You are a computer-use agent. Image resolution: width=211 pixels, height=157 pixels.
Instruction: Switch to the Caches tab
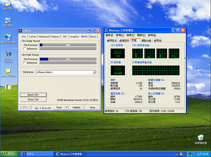(x=33, y=36)
